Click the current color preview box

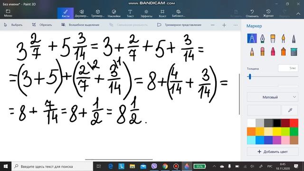264,110
